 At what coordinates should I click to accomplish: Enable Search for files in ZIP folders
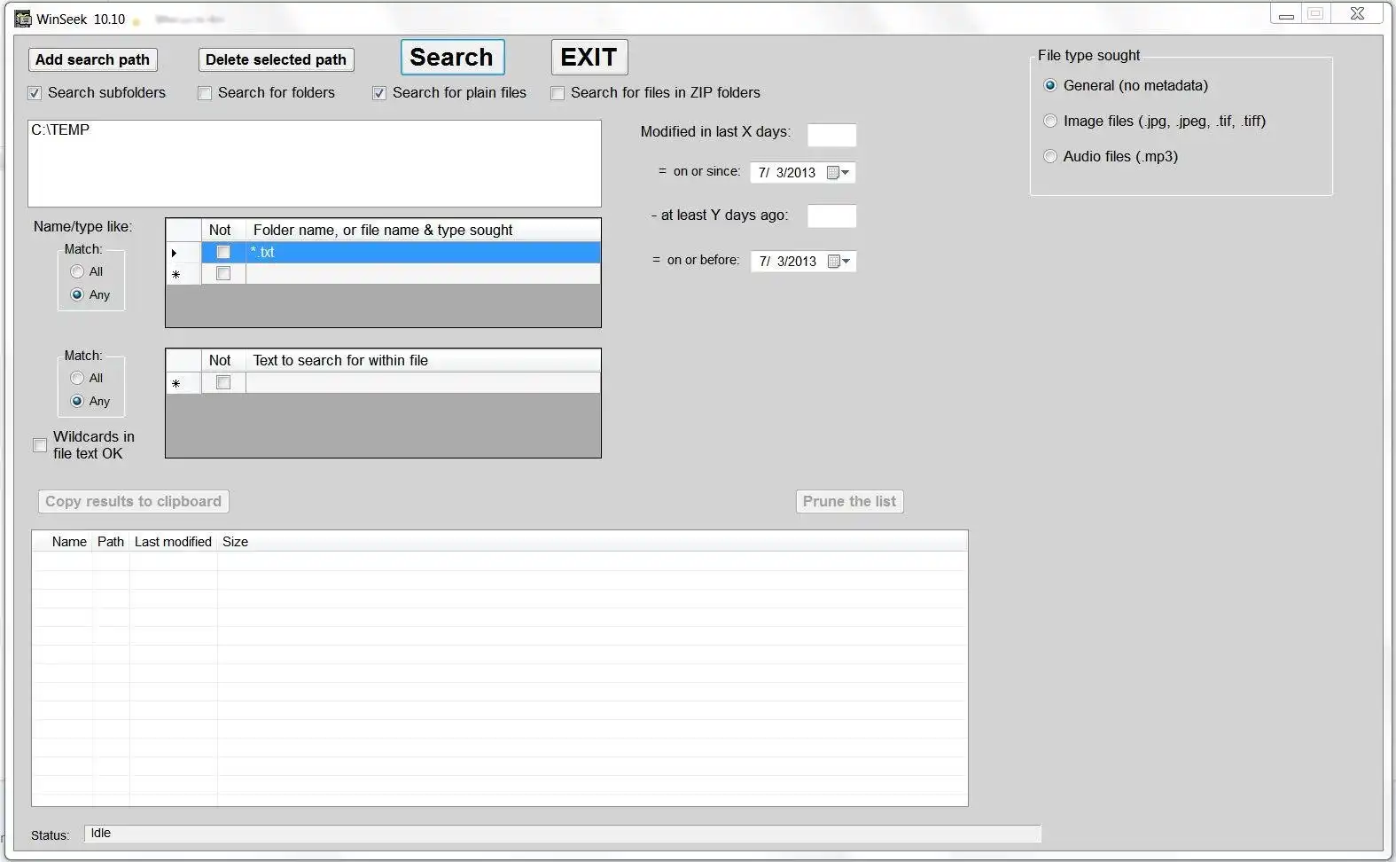pyautogui.click(x=558, y=93)
